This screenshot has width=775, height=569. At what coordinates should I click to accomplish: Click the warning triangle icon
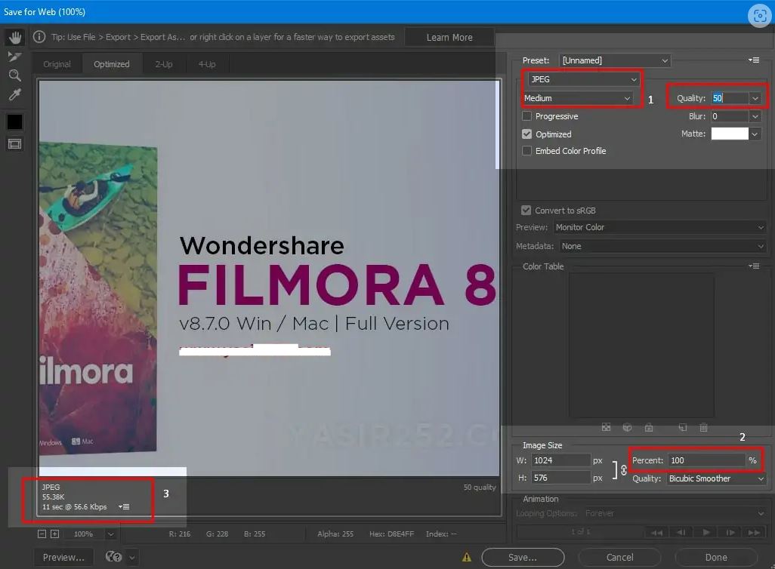click(x=467, y=557)
